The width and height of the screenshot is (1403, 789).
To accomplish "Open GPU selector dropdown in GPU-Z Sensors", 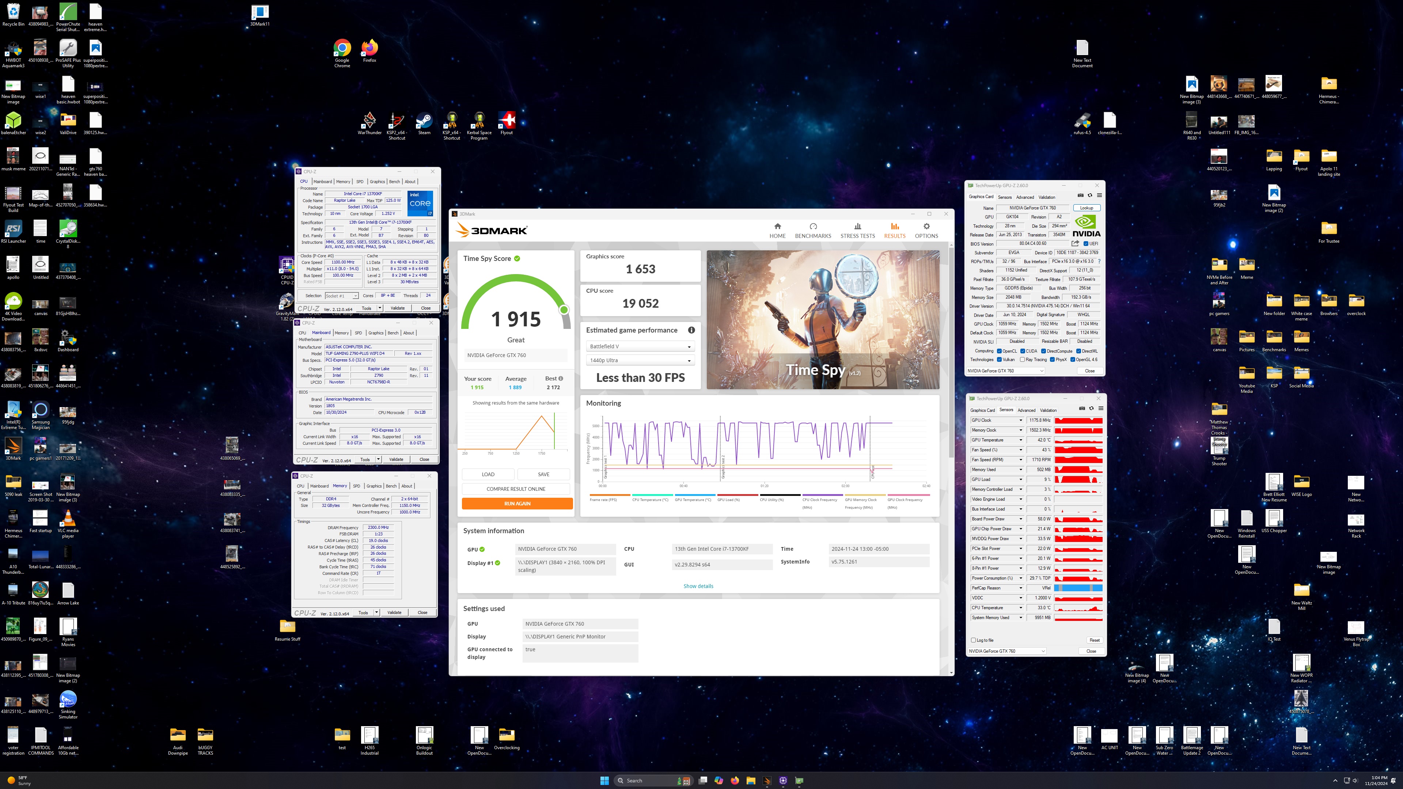I will (x=1007, y=651).
